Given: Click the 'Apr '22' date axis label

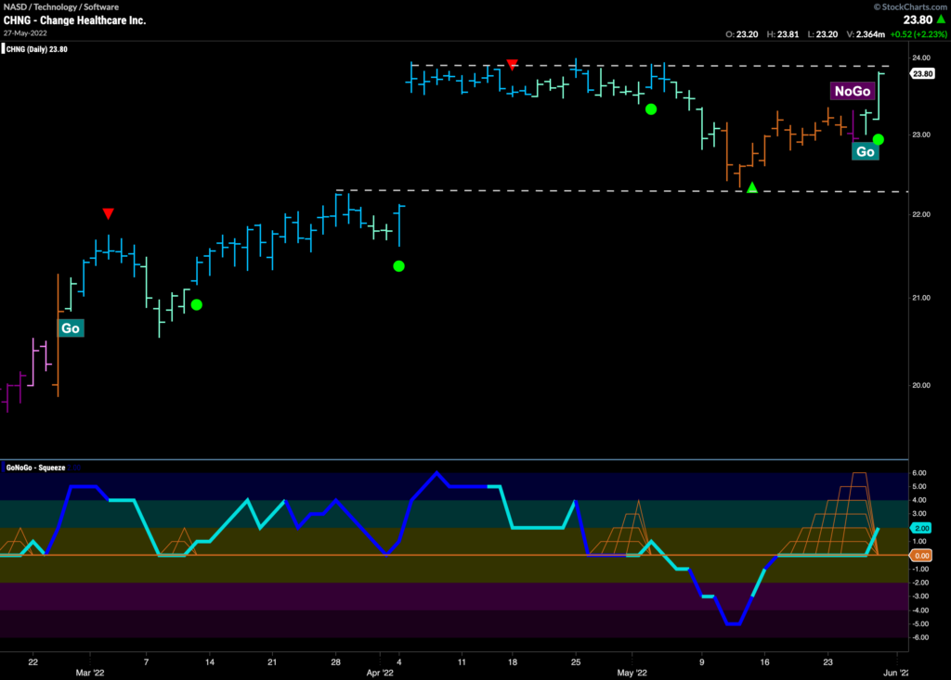Looking at the screenshot, I should pyautogui.click(x=380, y=673).
